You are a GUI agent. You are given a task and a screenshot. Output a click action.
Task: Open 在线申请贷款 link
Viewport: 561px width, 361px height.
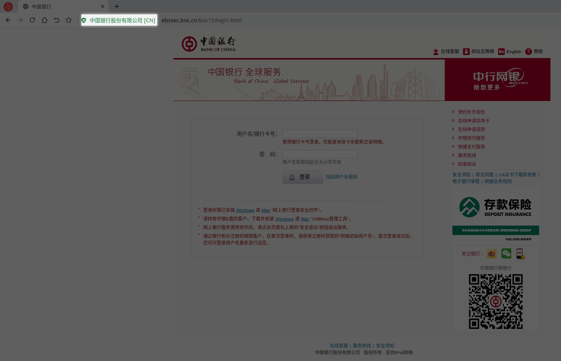coord(472,129)
